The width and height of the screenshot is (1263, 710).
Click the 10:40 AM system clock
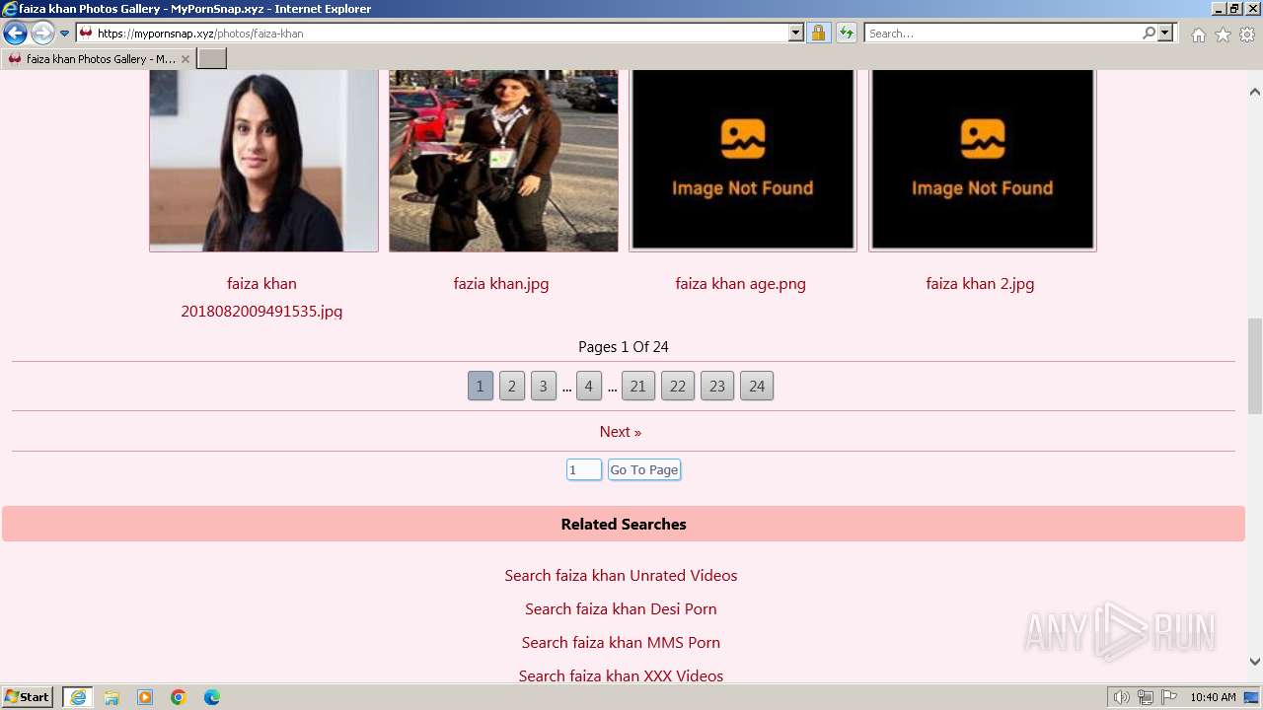1213,697
